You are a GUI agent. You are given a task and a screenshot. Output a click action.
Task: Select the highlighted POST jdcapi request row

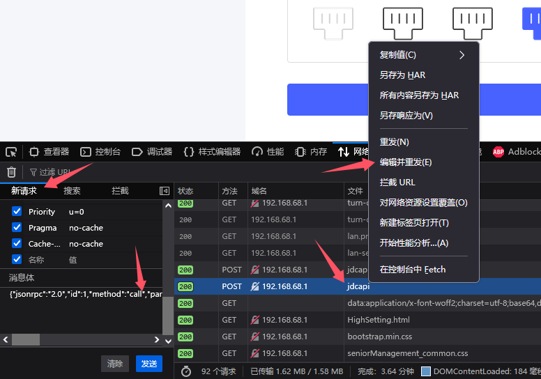tap(358, 286)
